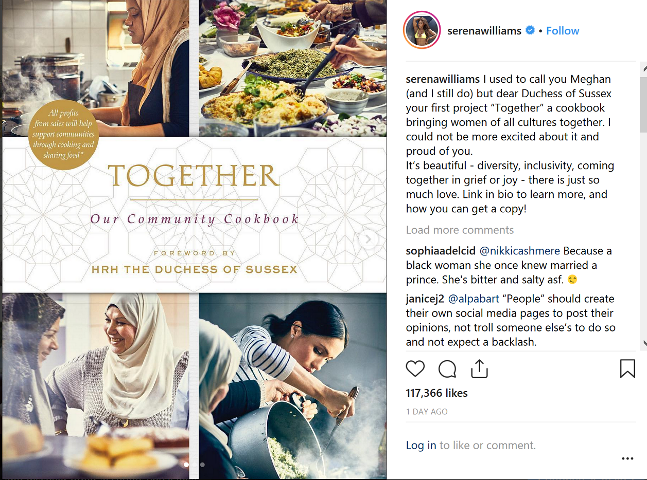Click the Log in link

[421, 446]
